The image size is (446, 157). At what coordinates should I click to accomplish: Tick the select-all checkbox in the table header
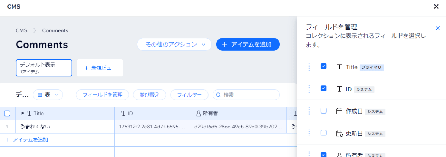pos(7,113)
